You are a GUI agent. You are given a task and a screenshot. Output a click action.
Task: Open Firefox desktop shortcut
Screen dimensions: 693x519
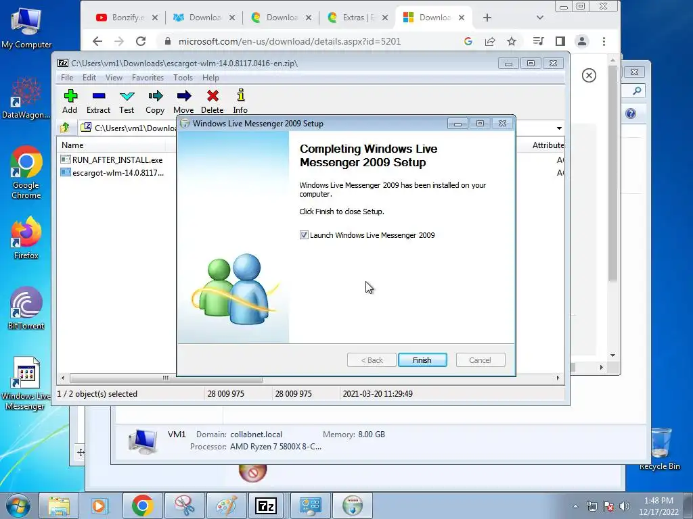(26, 239)
